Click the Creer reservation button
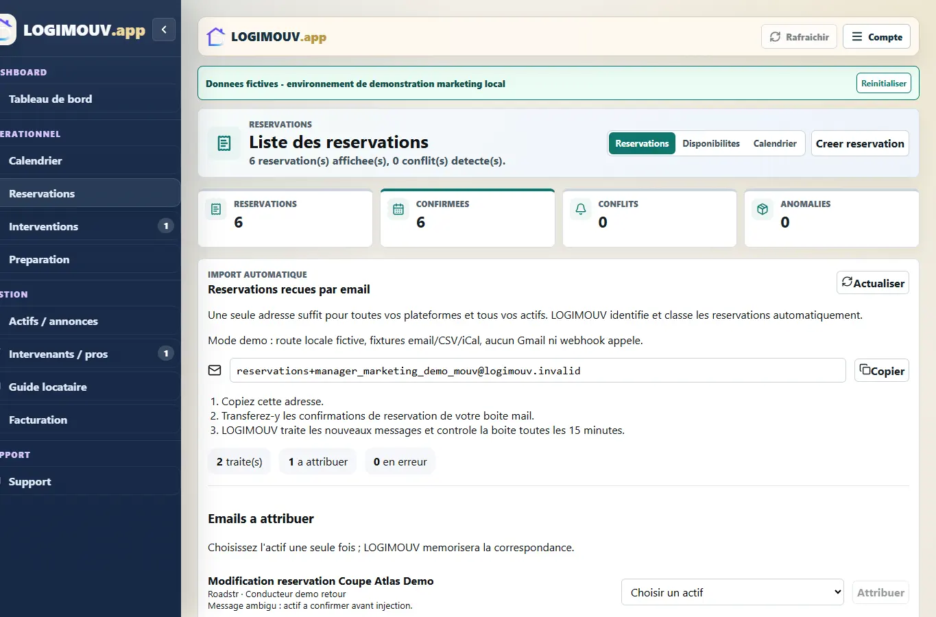The height and width of the screenshot is (617, 936). [860, 143]
